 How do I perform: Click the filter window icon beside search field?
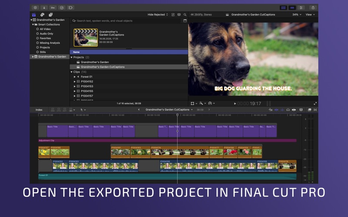point(185,20)
